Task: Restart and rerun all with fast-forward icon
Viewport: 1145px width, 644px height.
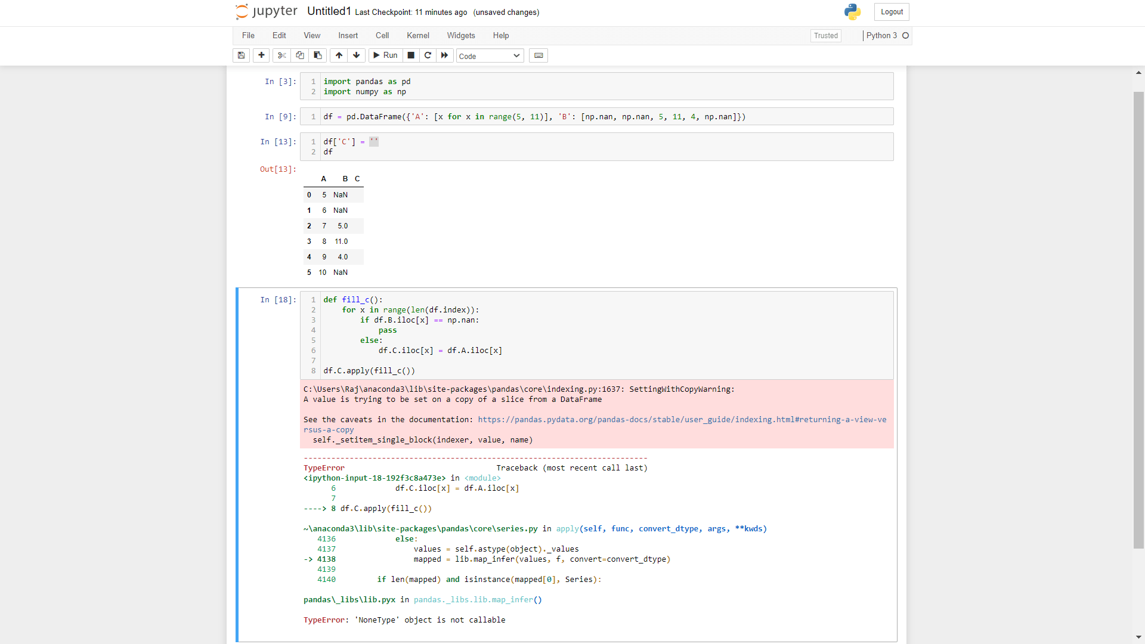Action: point(444,55)
